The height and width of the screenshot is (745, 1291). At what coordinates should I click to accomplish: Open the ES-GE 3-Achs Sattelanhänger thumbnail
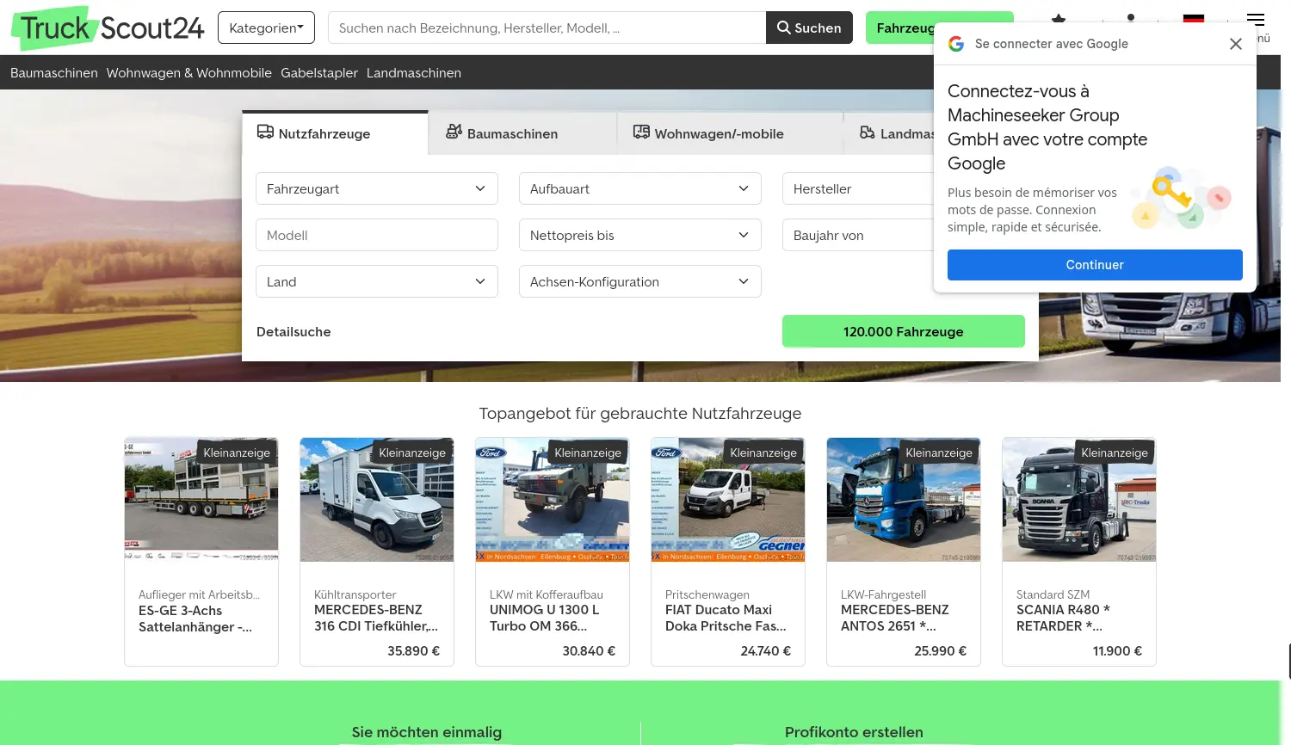(x=201, y=500)
